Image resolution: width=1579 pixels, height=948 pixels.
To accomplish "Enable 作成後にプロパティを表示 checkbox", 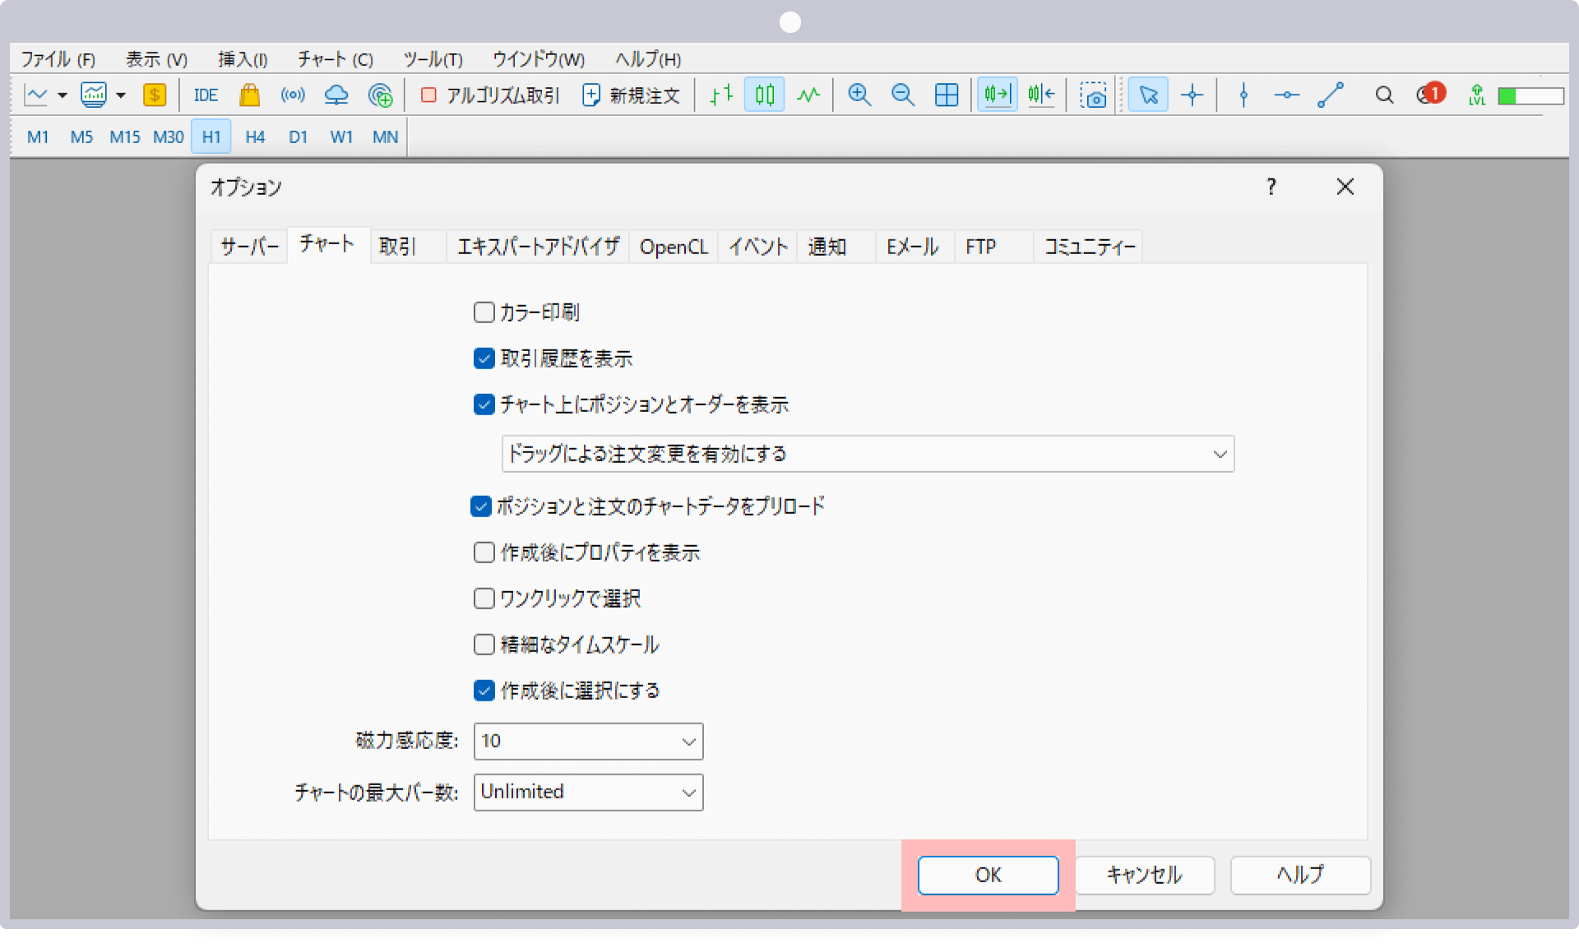I will pyautogui.click(x=484, y=553).
